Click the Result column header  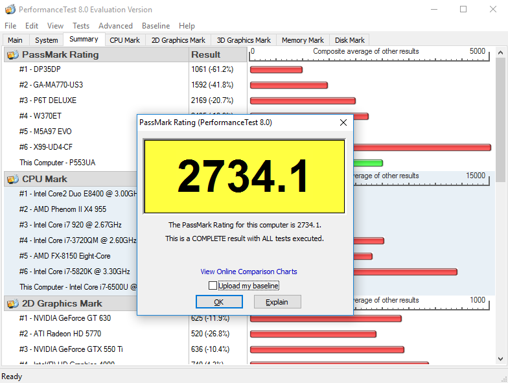coord(218,54)
